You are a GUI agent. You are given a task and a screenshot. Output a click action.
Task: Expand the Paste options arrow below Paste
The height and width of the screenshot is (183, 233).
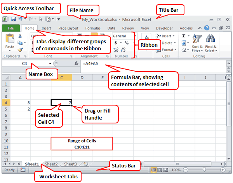click(10, 51)
